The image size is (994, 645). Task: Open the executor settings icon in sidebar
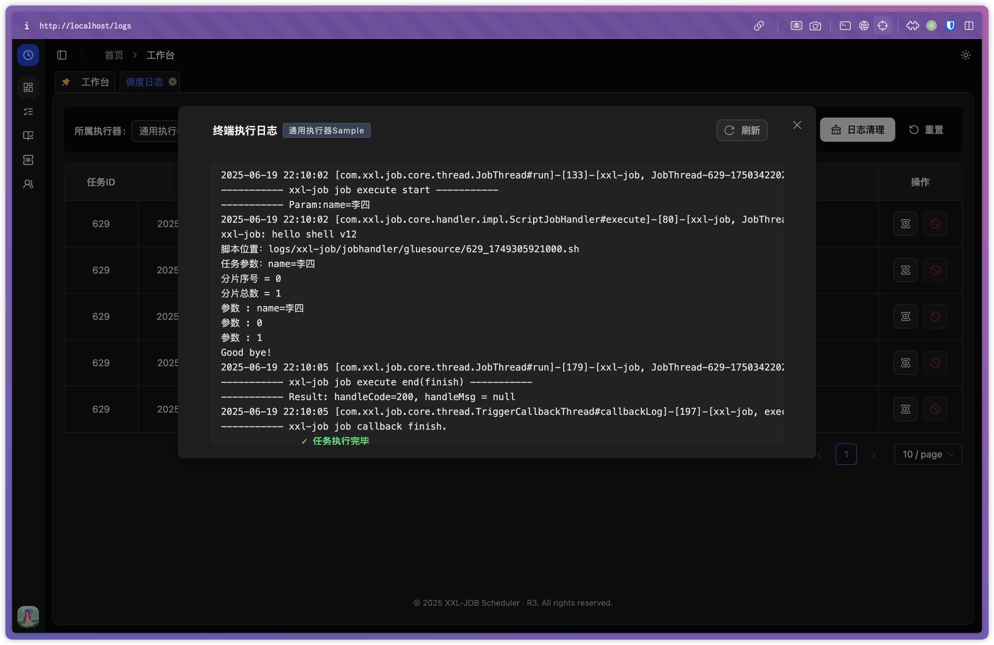(x=28, y=160)
